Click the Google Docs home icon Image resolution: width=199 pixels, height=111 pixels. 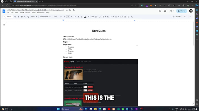(4, 11)
